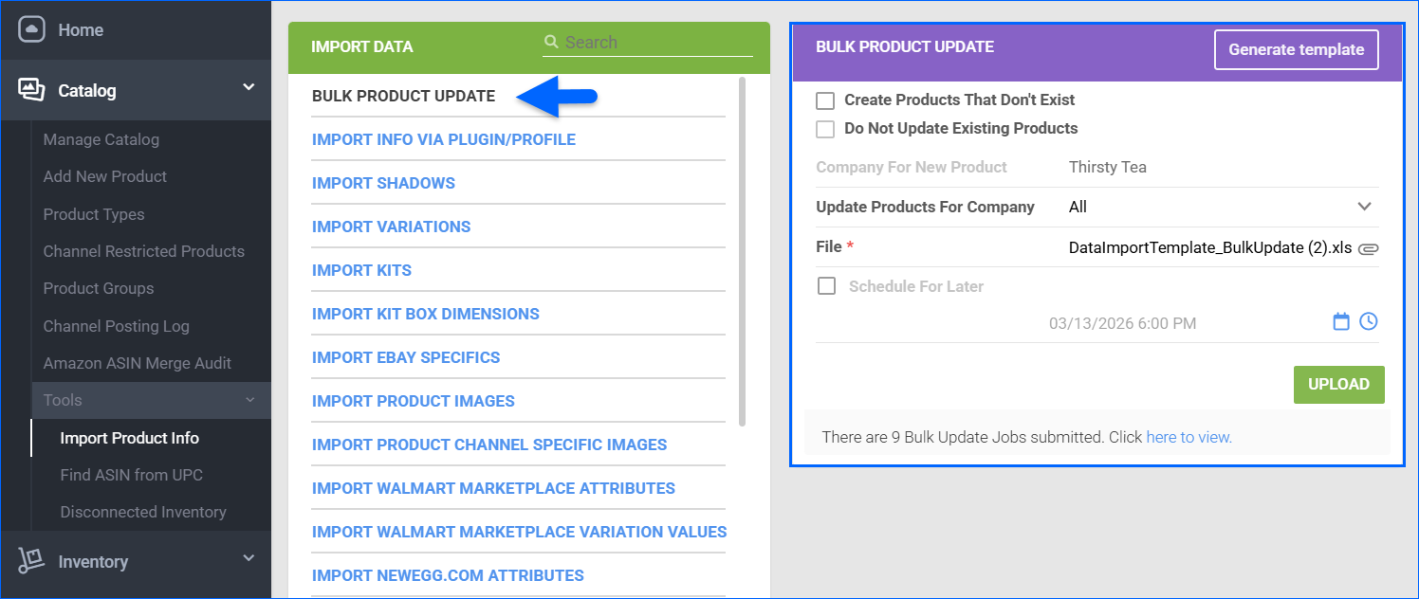Click the search magnifier icon

[551, 43]
